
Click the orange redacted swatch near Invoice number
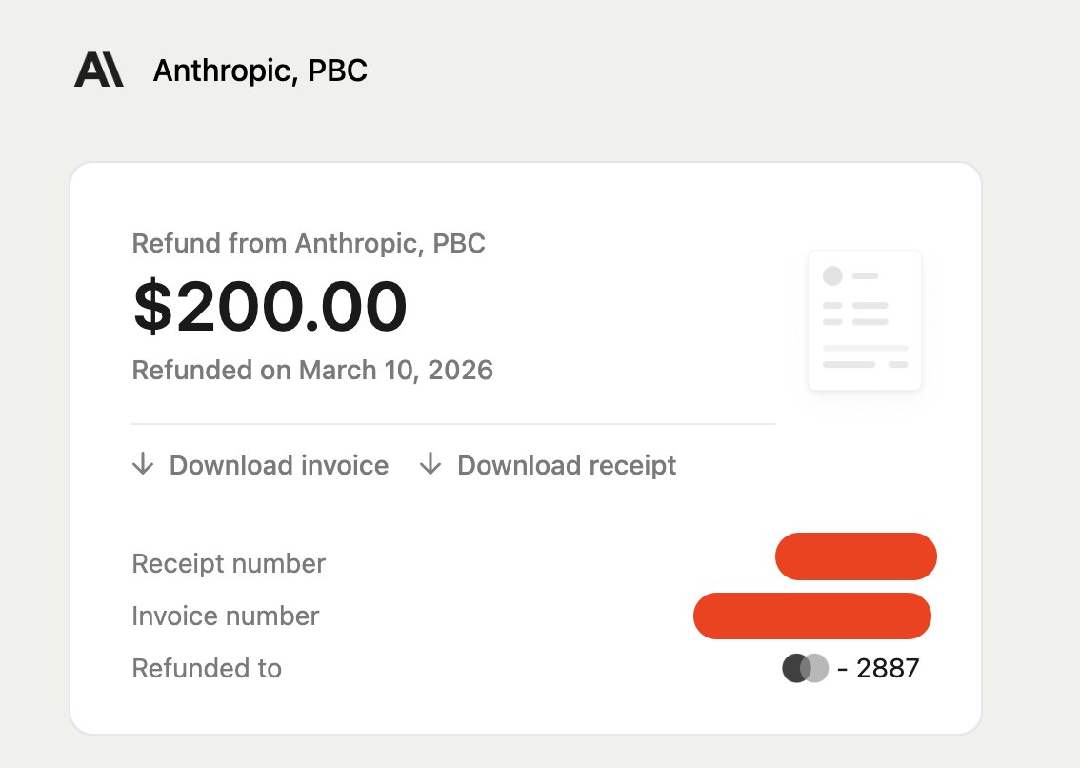[812, 616]
